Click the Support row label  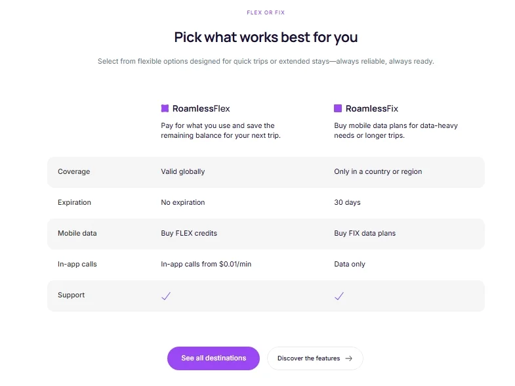(x=72, y=295)
